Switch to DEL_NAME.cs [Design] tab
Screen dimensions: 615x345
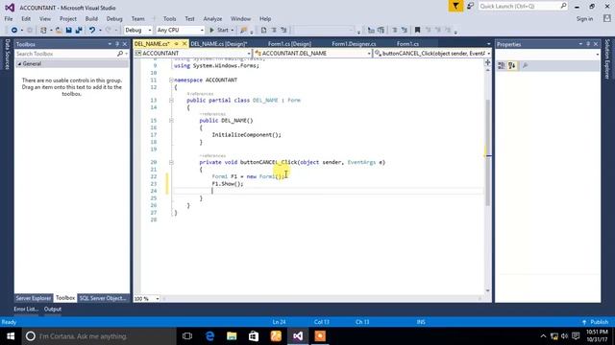218,44
